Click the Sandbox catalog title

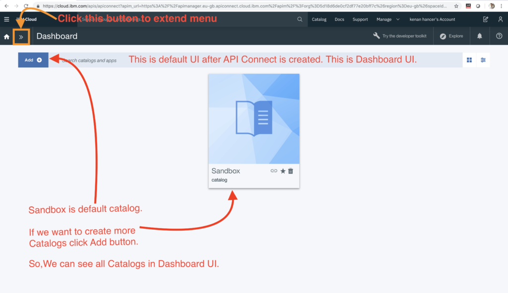point(226,171)
